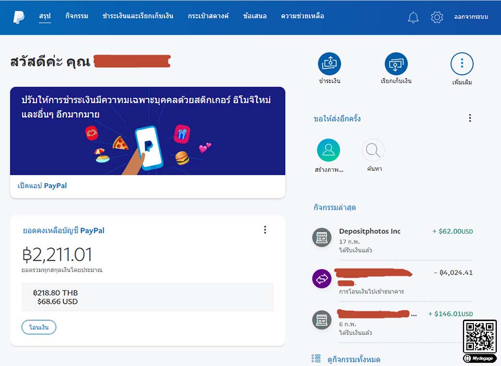501x366 pixels.
Task: Open account settings via the gear icon
Action: pos(437,17)
